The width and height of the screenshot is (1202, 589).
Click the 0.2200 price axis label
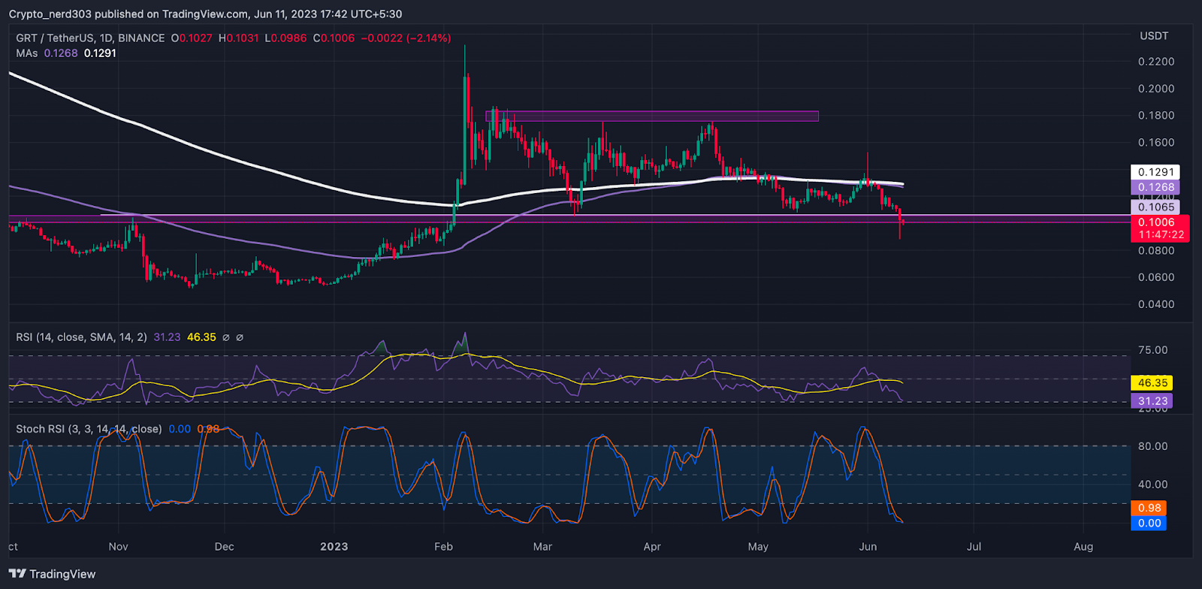coord(1156,62)
